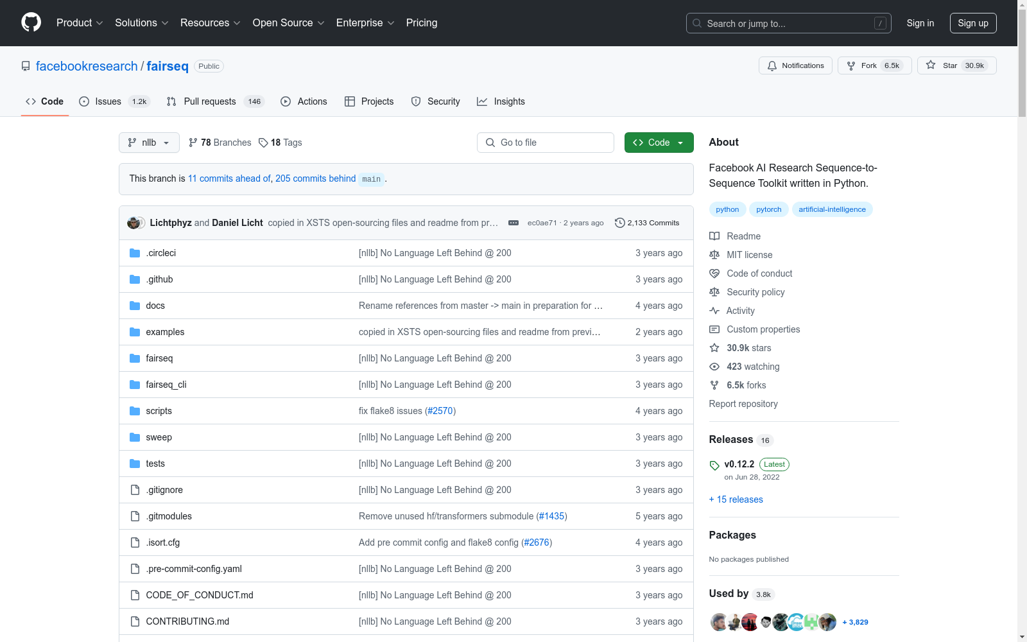Click the commit details ellipsis icon
This screenshot has width=1027, height=642.
pos(513,223)
